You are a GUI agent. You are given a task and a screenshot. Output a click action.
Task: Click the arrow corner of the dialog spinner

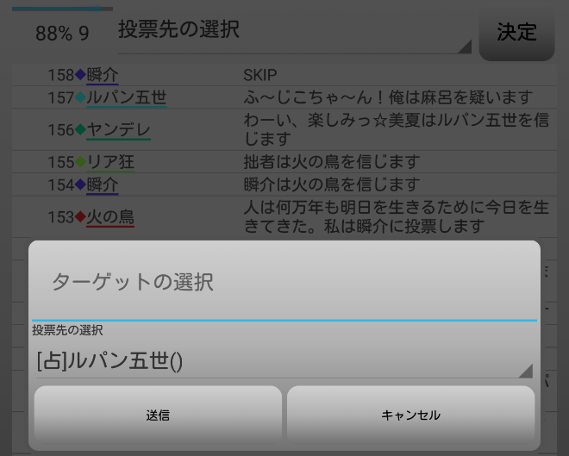(525, 370)
